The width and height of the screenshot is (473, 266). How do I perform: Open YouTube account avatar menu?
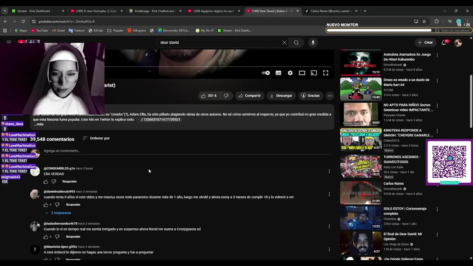click(x=458, y=42)
